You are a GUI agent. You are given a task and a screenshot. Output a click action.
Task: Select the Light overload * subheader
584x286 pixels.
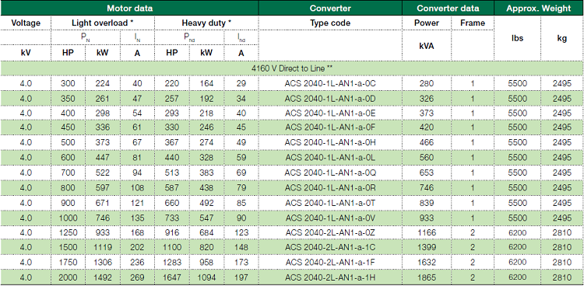click(x=103, y=23)
